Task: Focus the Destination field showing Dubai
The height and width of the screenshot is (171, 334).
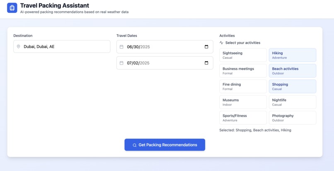Action: [x=62, y=46]
